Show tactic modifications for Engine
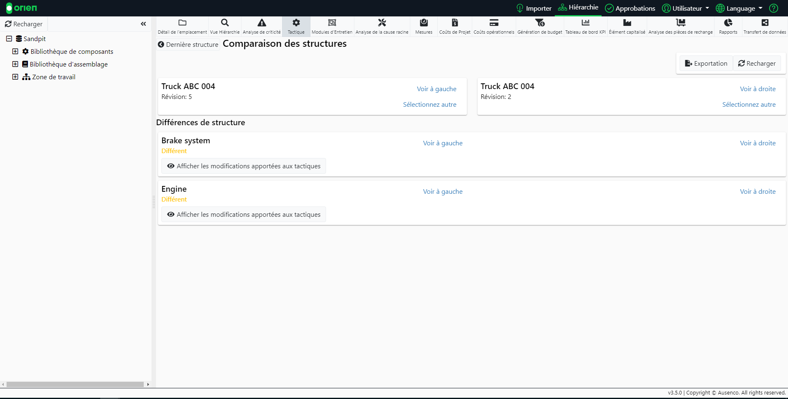 pyautogui.click(x=244, y=214)
